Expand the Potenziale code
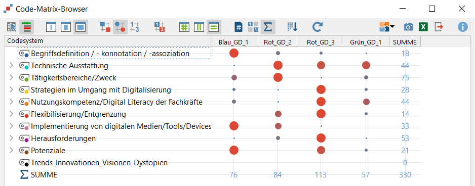 [12, 151]
